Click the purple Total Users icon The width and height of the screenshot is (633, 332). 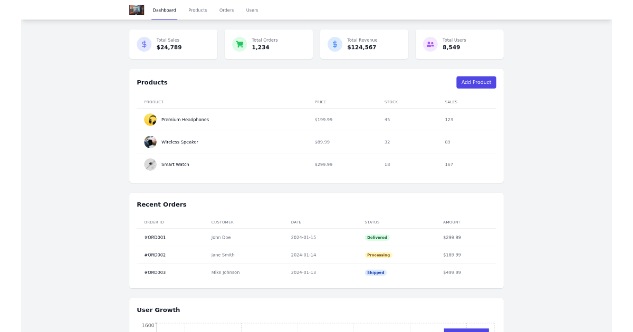[x=430, y=44]
